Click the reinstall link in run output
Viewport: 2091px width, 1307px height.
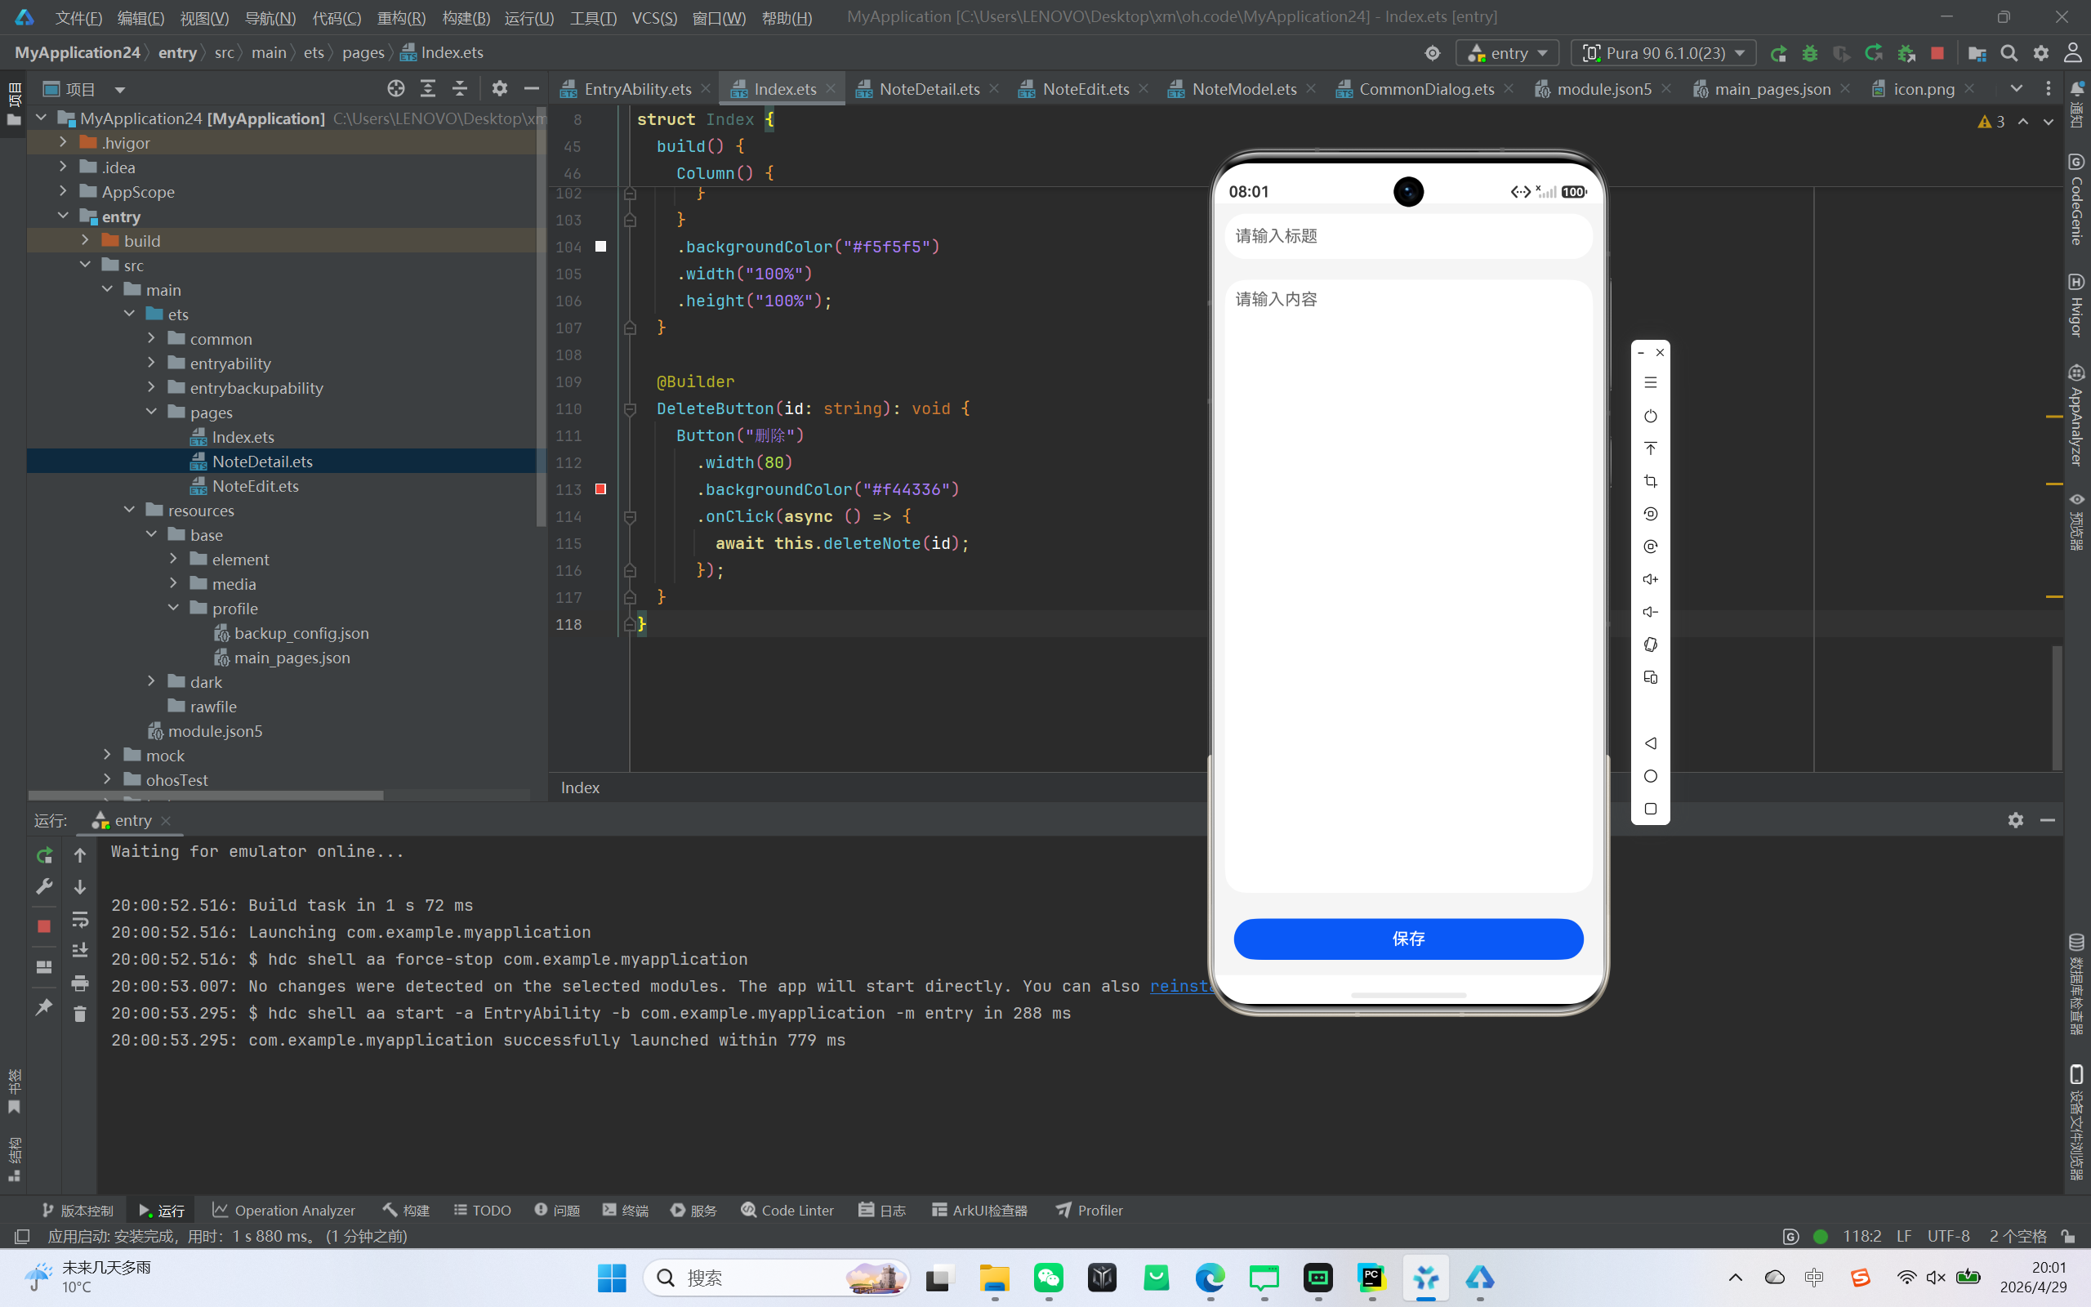click(1179, 986)
